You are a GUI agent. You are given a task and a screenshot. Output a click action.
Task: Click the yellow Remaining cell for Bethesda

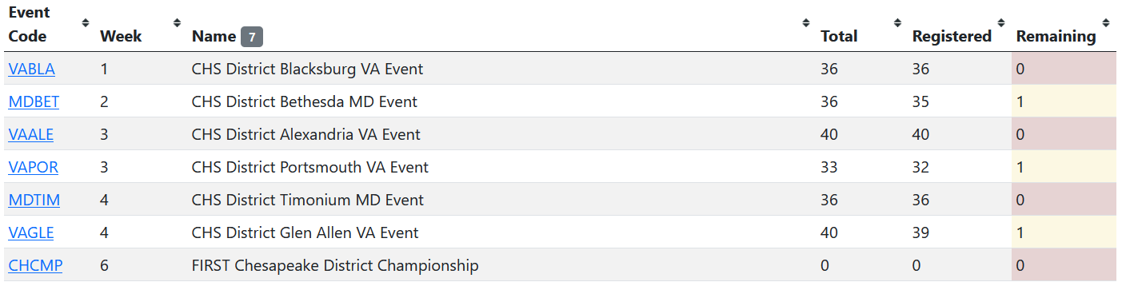coord(1064,101)
